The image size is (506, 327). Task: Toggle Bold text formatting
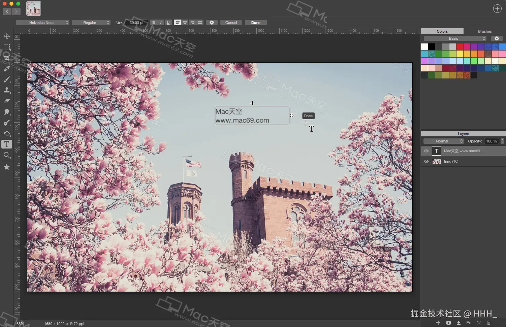click(154, 23)
